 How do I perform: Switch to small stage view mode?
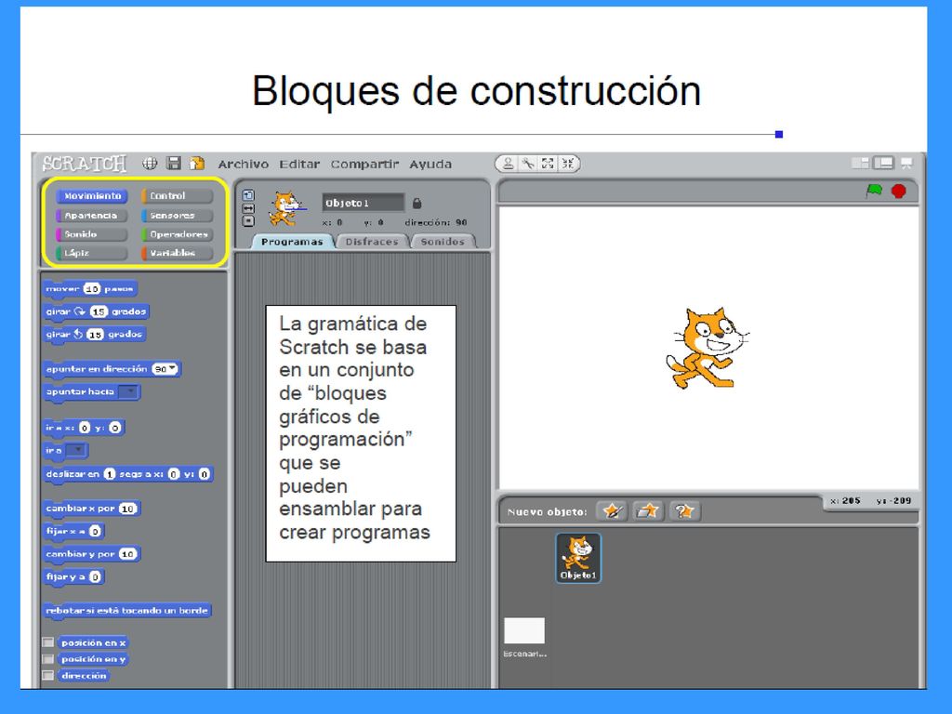[860, 163]
